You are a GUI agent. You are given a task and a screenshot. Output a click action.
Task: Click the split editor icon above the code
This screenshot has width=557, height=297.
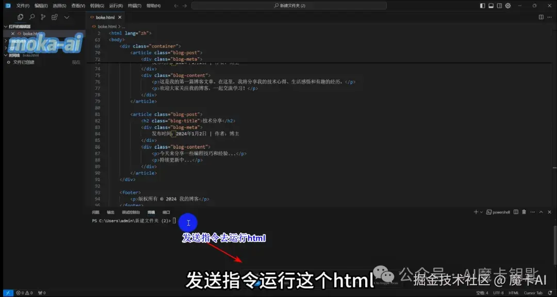pos(542,17)
